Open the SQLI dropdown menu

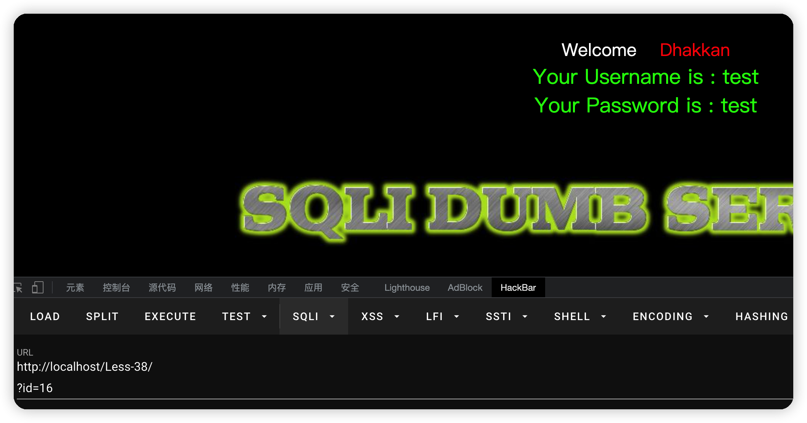[313, 316]
